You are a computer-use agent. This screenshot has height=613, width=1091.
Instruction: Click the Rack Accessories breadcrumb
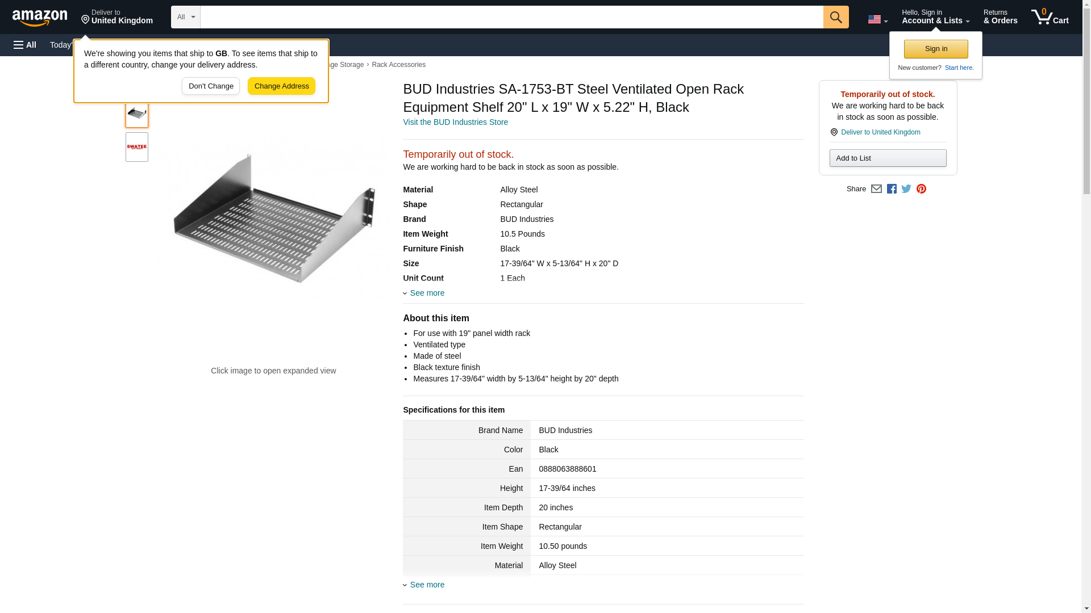398,65
